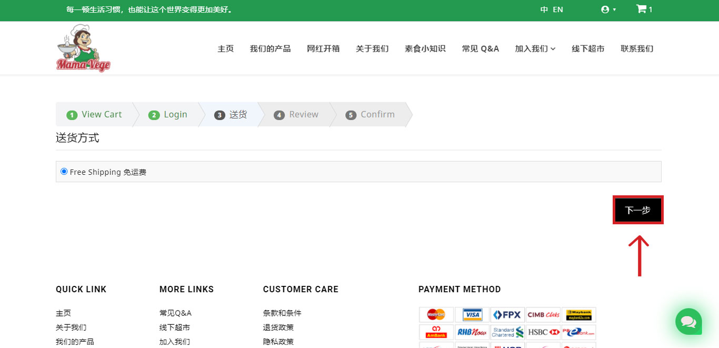Open the green chat bubble widget
Viewport: 719px width, 348px height.
pos(688,321)
